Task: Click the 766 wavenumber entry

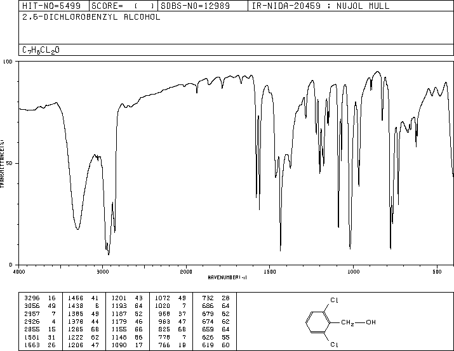Action: (164, 345)
